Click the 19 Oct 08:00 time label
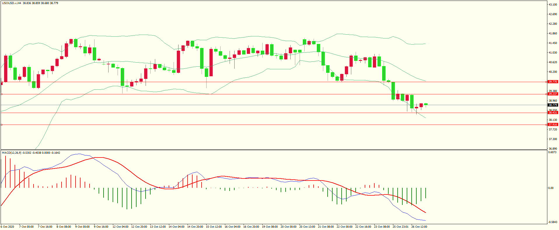The width and height of the screenshot is (559, 230). coord(270,227)
